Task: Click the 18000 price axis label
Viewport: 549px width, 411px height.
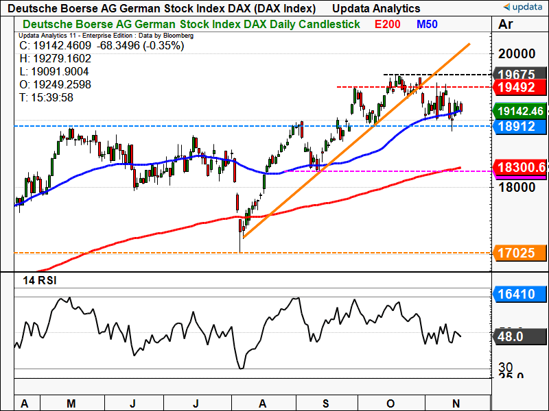Action: click(517, 187)
